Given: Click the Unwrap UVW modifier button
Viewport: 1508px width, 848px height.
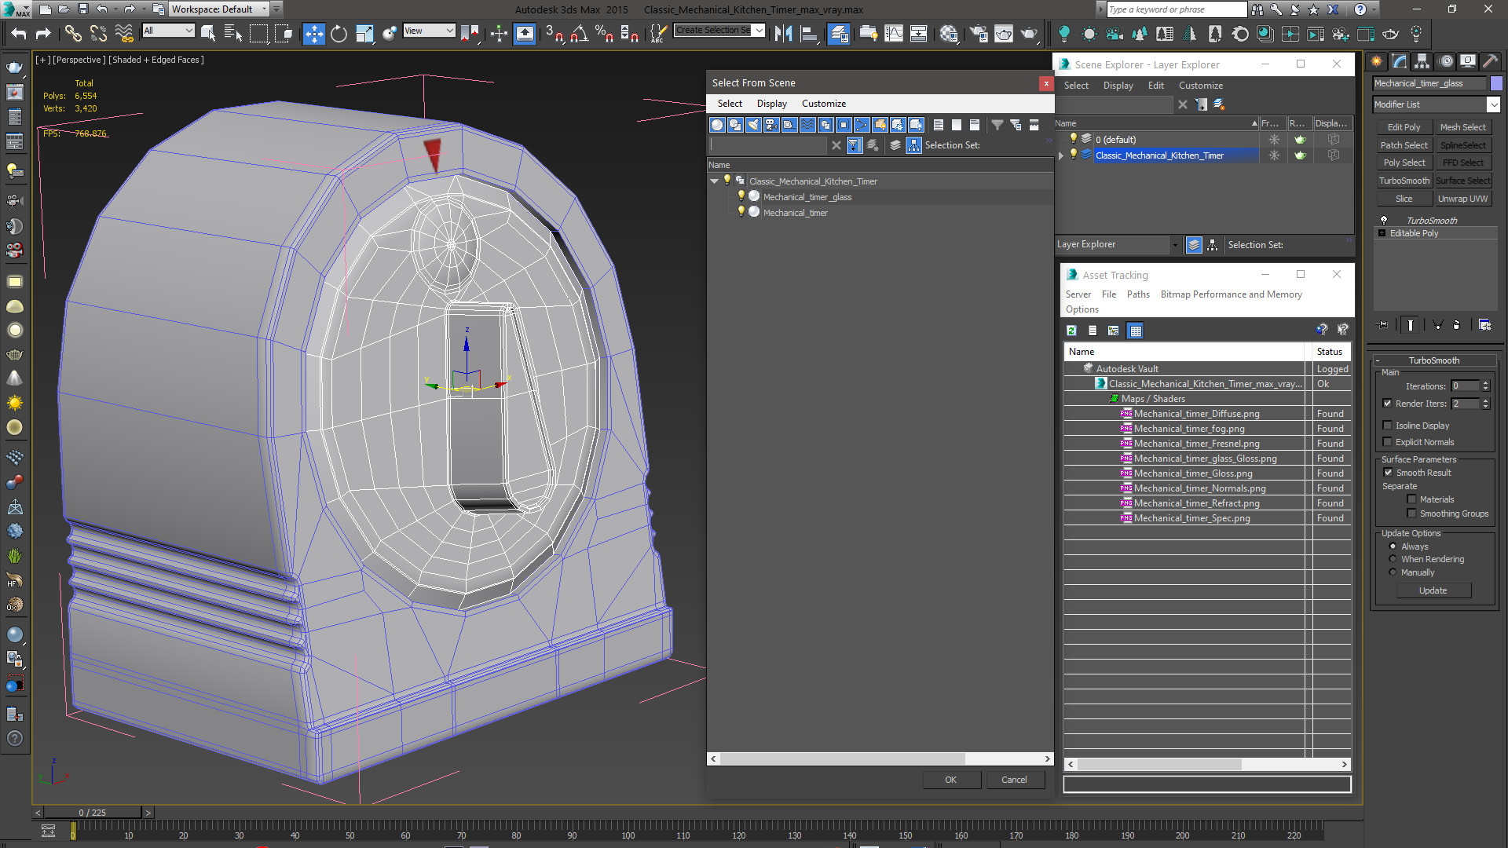Looking at the screenshot, I should [1462, 199].
